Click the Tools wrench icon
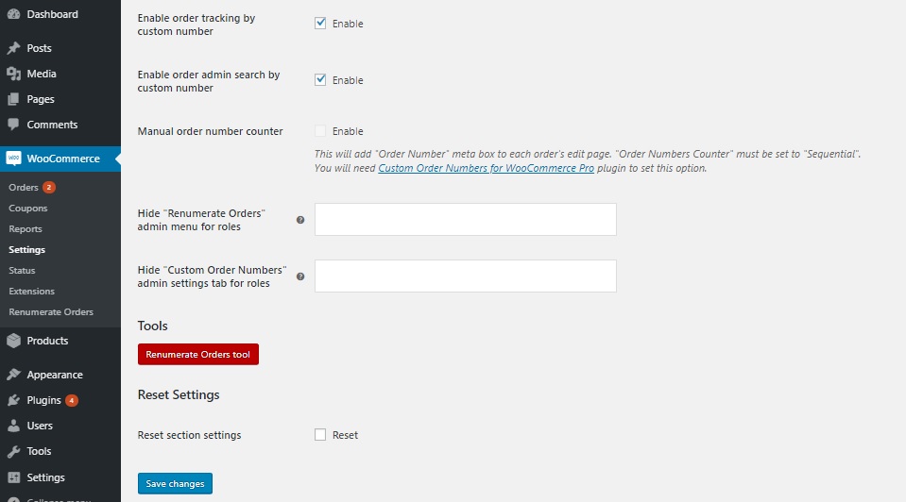The image size is (906, 502). [x=13, y=451]
